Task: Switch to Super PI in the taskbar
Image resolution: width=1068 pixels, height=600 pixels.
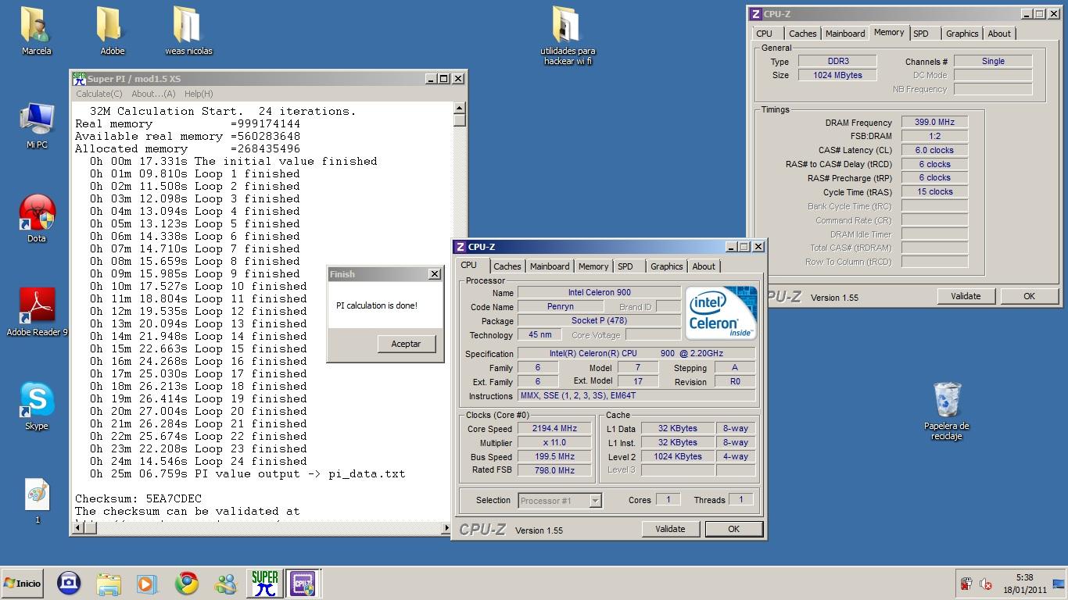Action: click(264, 584)
